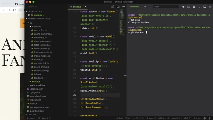
Task: Open modal.js file
Action: click(x=38, y=60)
